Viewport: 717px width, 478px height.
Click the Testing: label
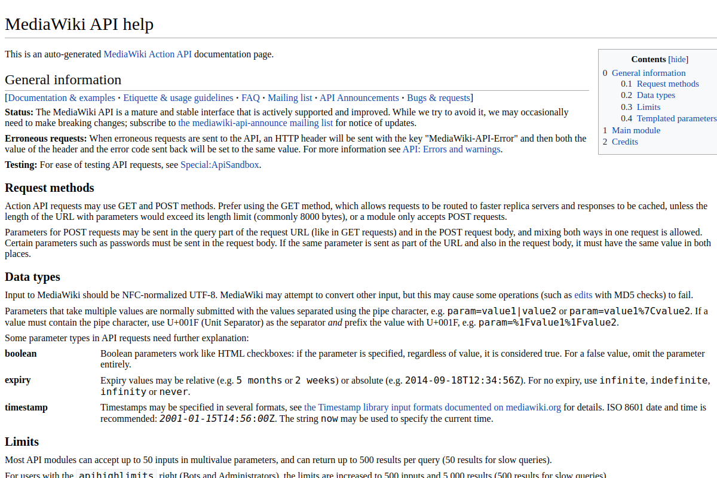(x=21, y=164)
